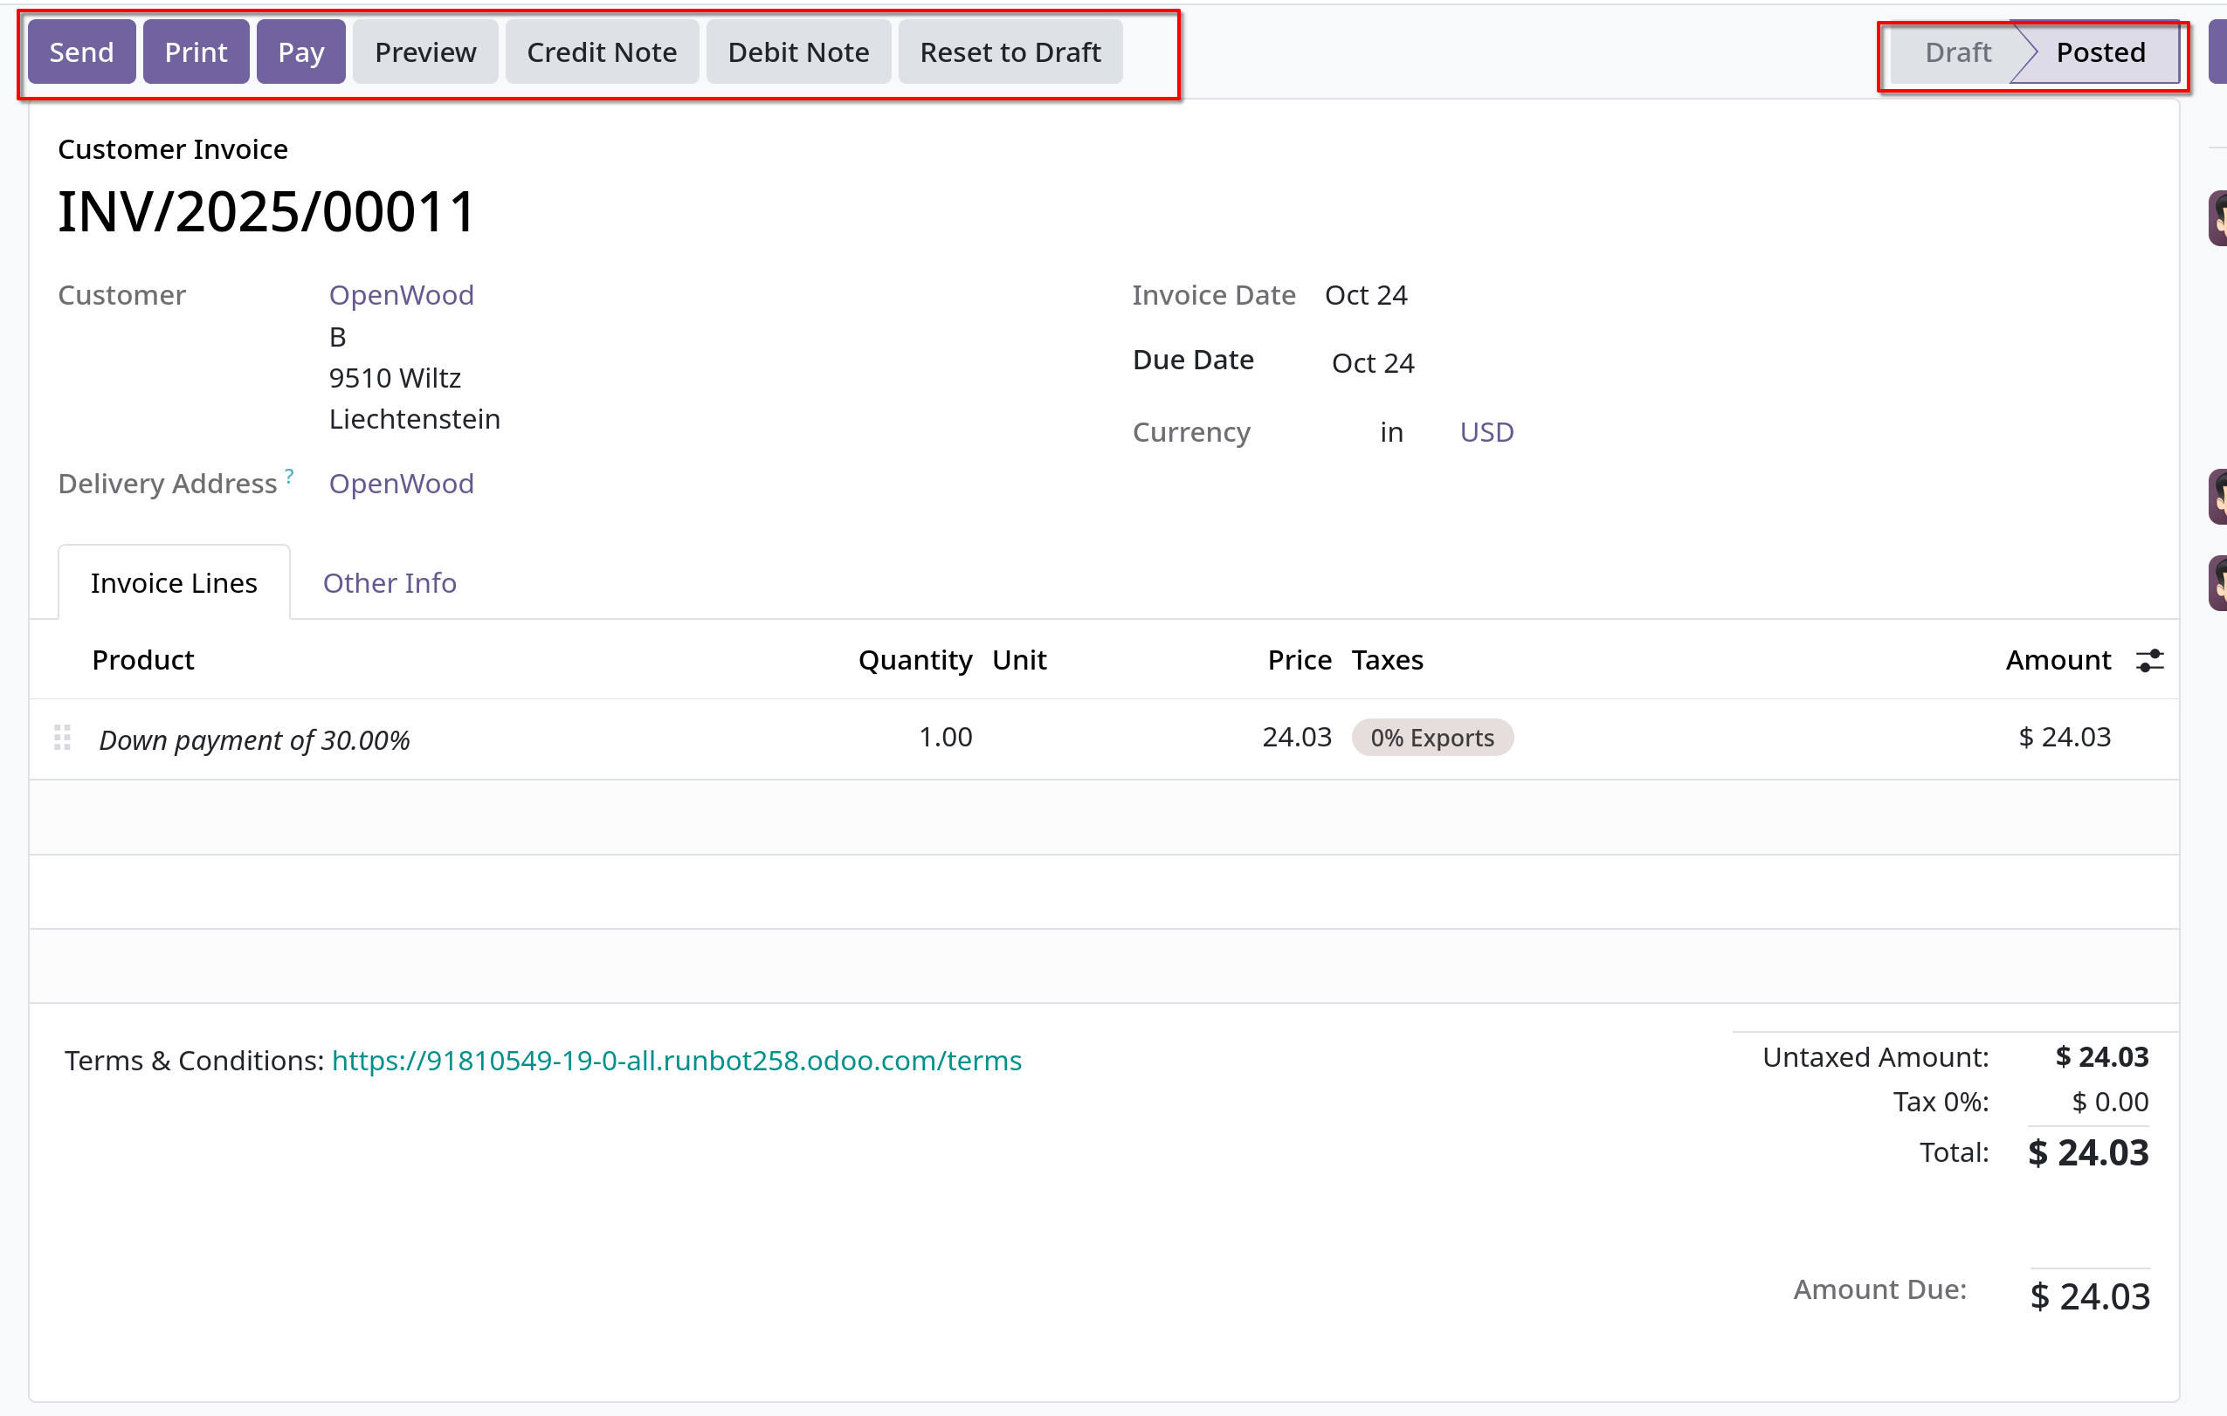This screenshot has width=2227, height=1416.
Task: Click the Print button
Action: pos(196,52)
